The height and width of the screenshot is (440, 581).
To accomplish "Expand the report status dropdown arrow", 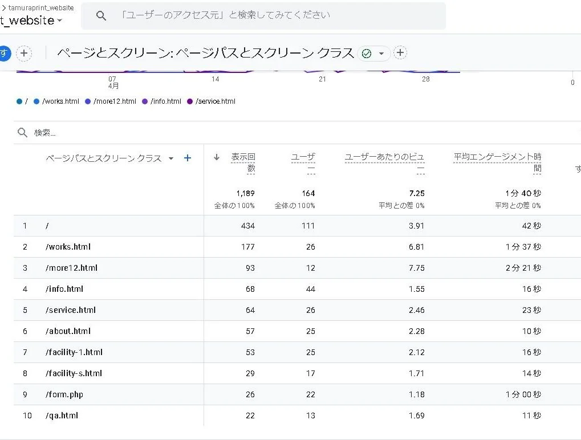I will [381, 54].
